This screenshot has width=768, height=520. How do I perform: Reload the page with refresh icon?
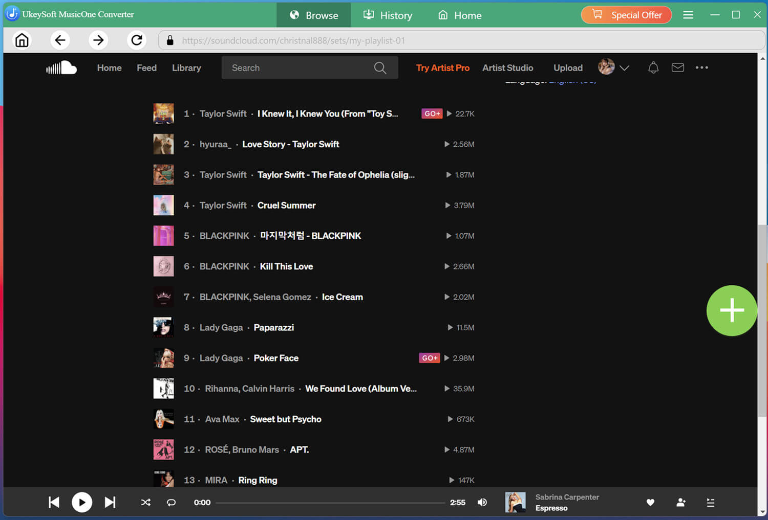[x=137, y=40]
